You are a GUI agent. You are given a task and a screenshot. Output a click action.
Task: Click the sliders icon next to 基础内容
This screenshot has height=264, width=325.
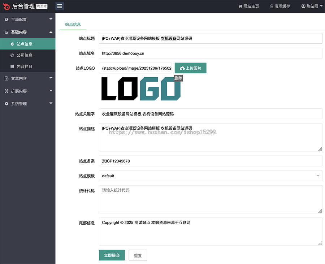6,32
